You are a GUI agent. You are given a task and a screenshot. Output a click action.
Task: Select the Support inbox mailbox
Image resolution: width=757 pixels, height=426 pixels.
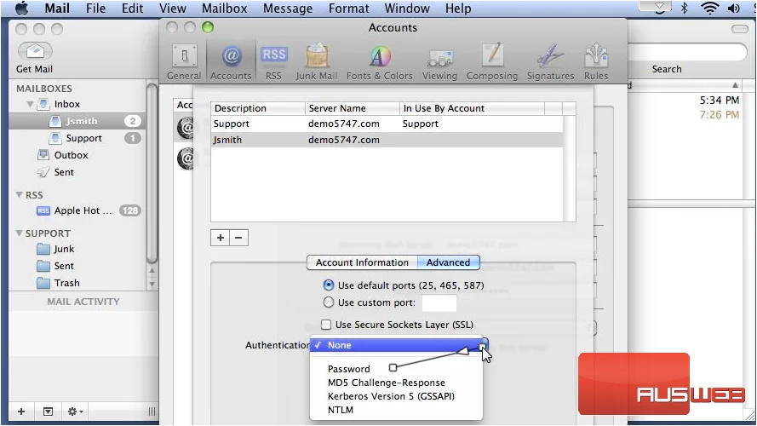pyautogui.click(x=77, y=138)
